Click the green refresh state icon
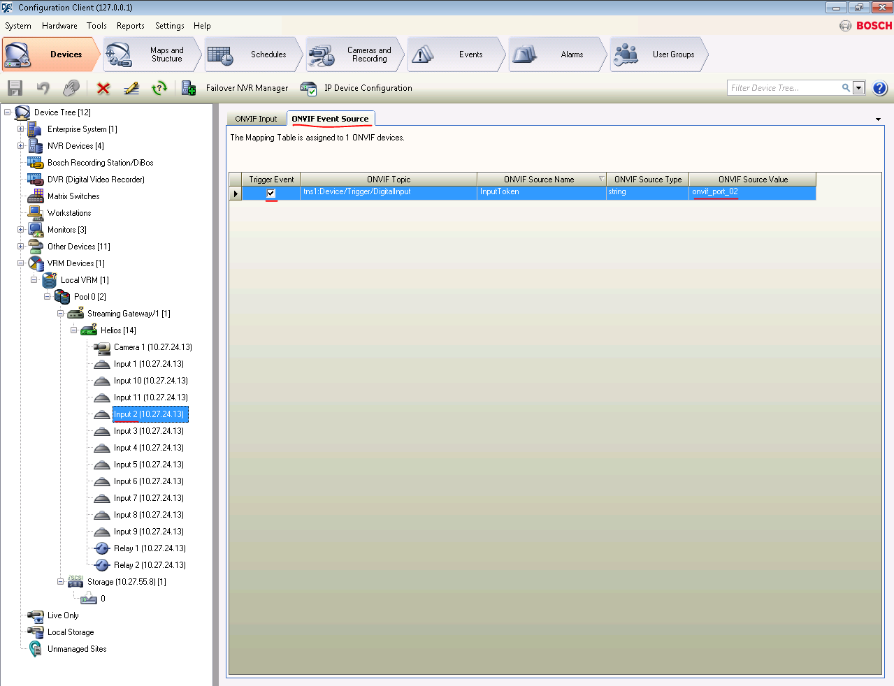 pyautogui.click(x=159, y=88)
